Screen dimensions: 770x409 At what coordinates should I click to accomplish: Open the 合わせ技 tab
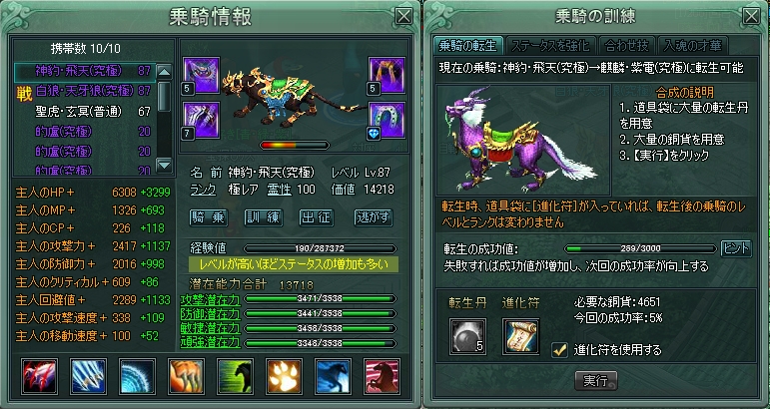[626, 46]
